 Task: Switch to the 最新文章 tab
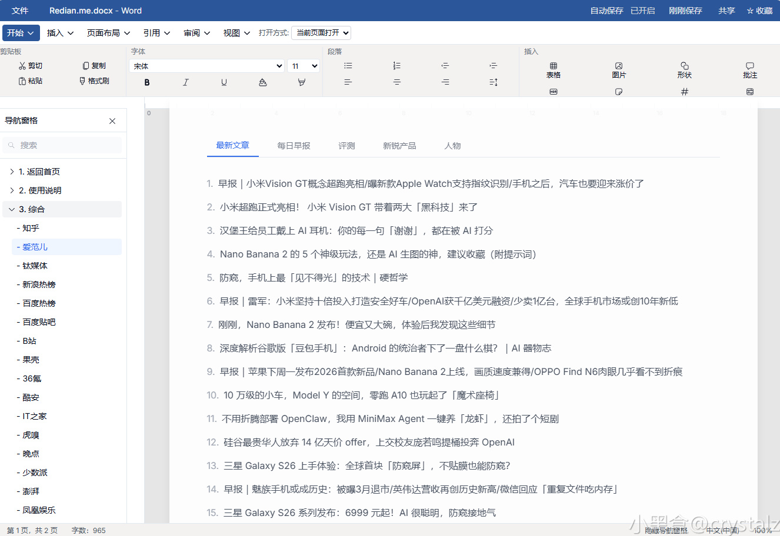pyautogui.click(x=232, y=145)
